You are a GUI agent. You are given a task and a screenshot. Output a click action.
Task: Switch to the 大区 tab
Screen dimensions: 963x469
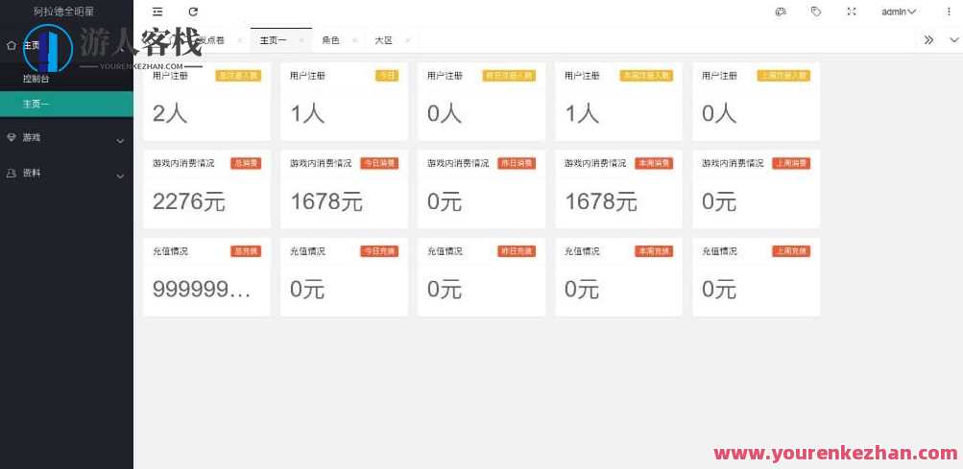[x=384, y=40]
